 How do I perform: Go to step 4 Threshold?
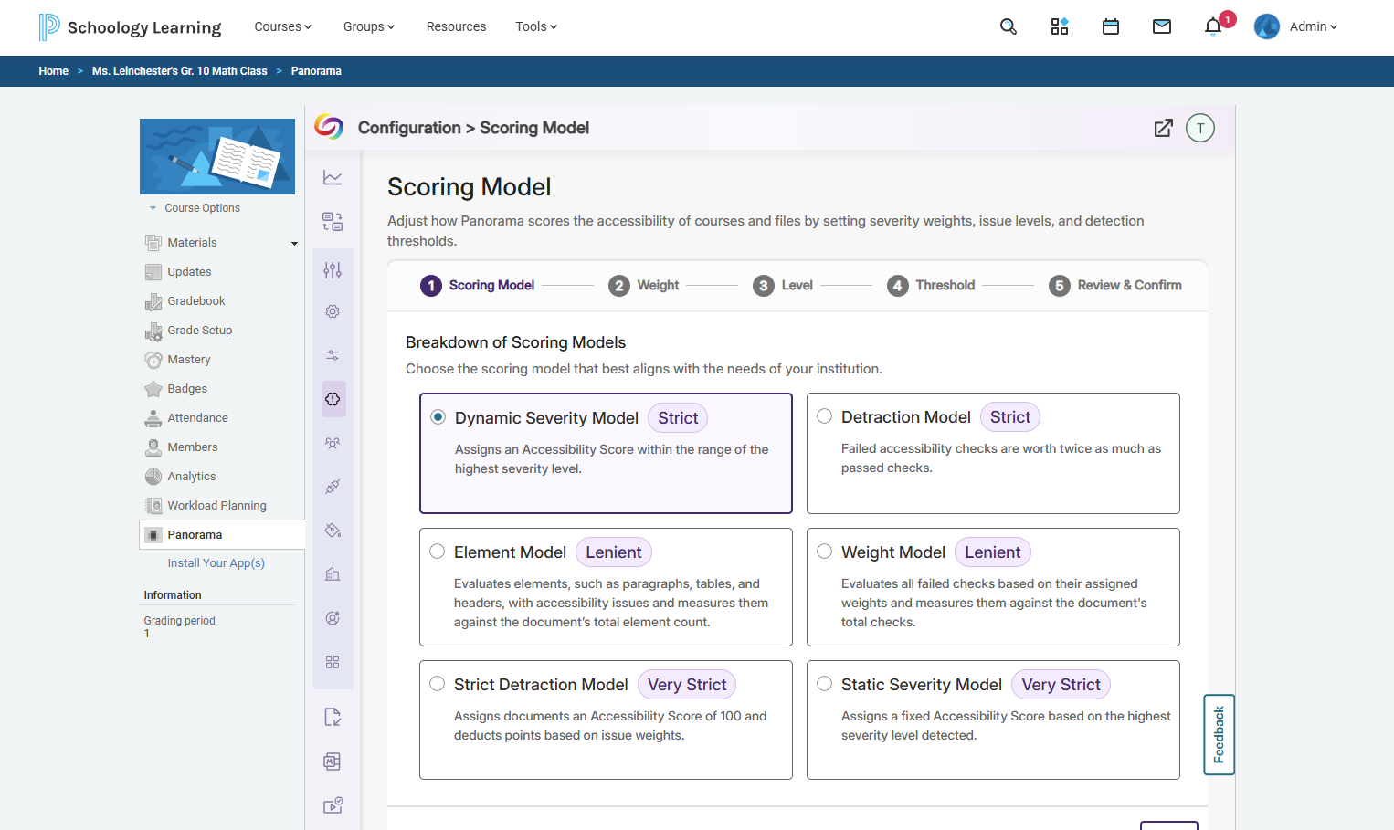(931, 285)
